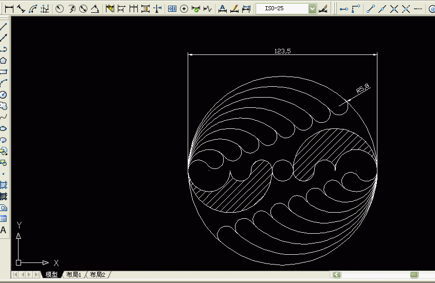The height and width of the screenshot is (283, 435).
Task: Select the Hatch tool
Action: (x=4, y=185)
